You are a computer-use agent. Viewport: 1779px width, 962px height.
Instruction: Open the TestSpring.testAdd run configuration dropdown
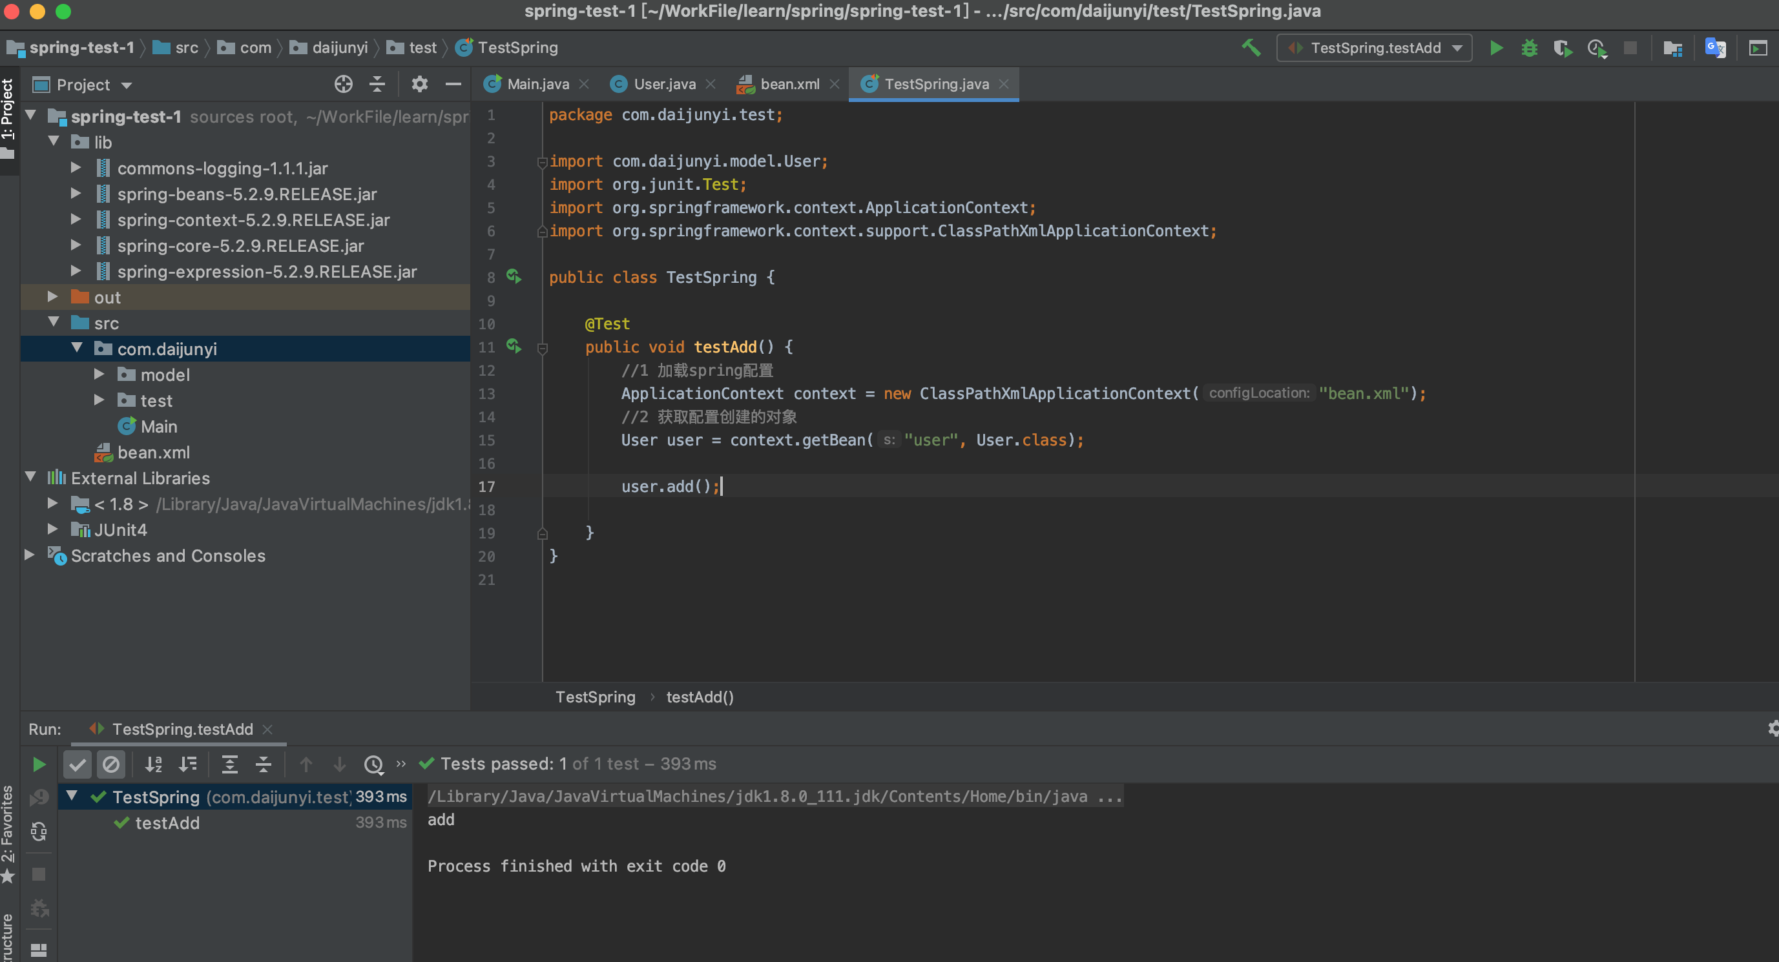(1375, 48)
